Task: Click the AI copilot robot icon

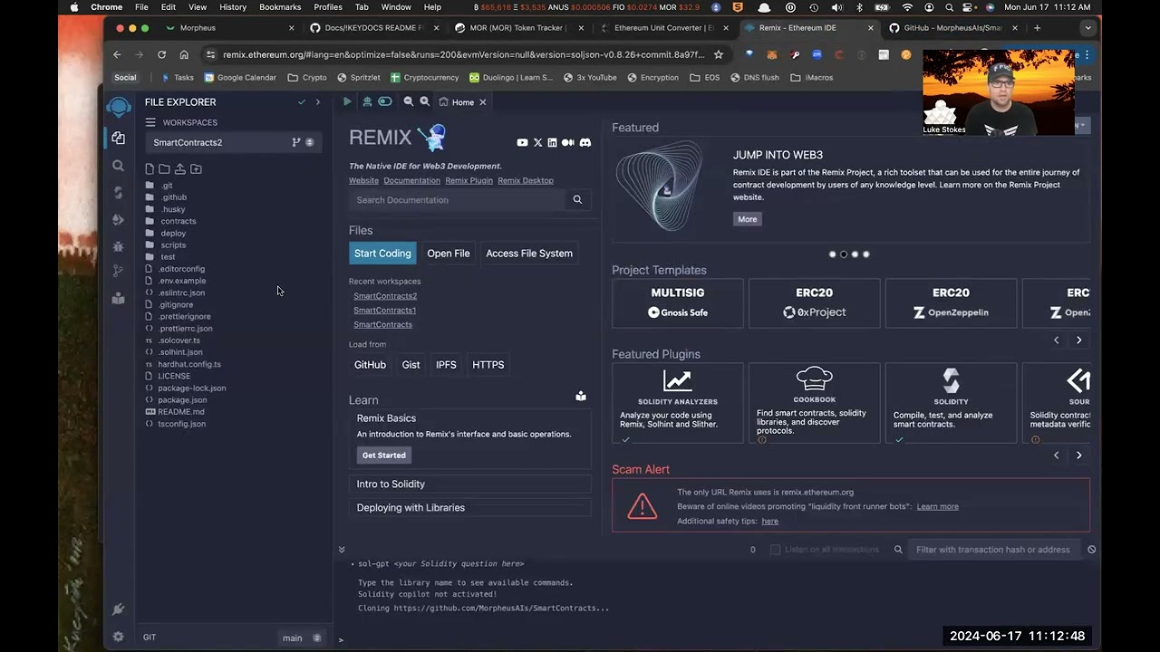Action: [x=367, y=102]
